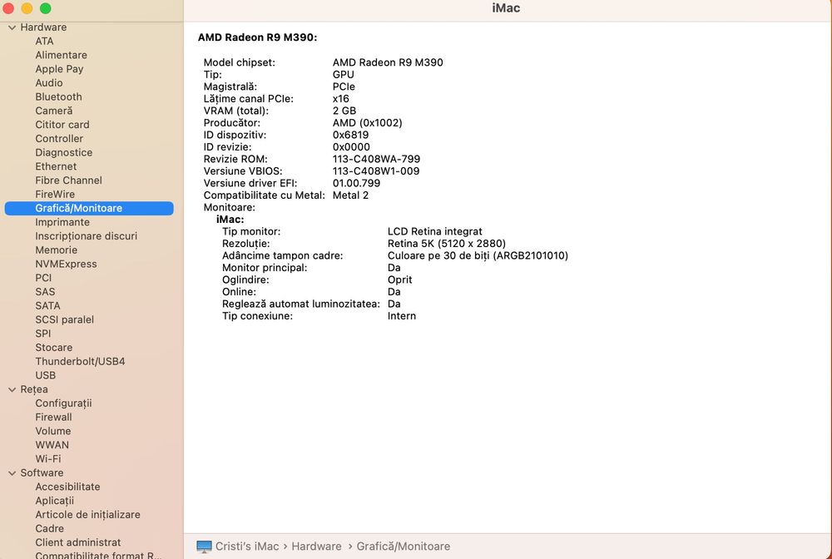Open Fibre Channel information
Screen dimensions: 832x559
(x=68, y=181)
